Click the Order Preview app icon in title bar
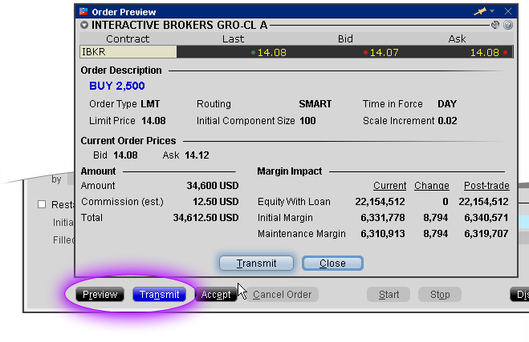The height and width of the screenshot is (342, 529). coord(83,12)
